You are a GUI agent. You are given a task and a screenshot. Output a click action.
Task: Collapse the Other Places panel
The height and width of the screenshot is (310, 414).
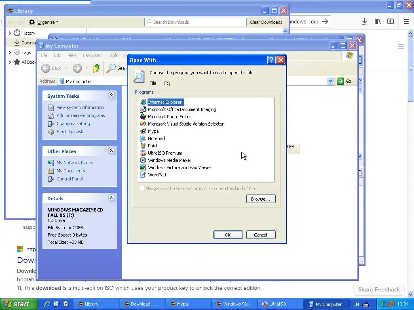(112, 151)
